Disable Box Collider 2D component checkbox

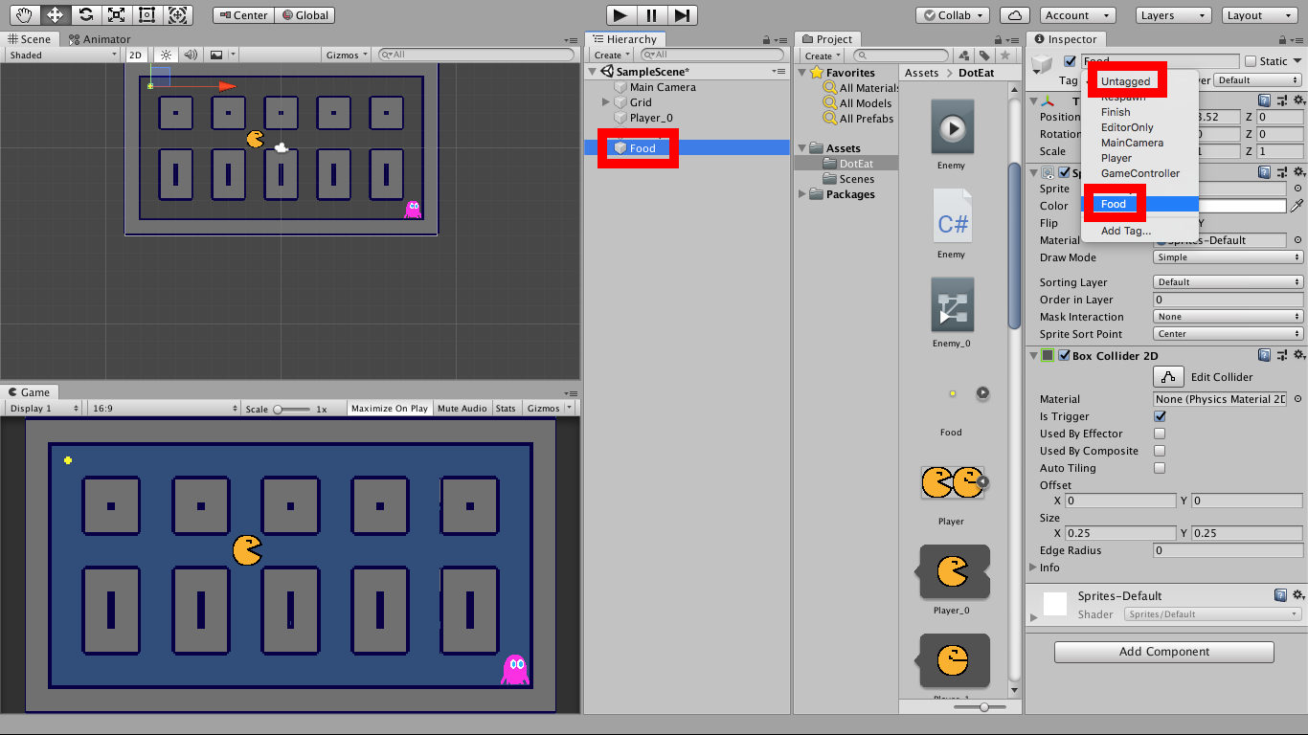pos(1064,356)
